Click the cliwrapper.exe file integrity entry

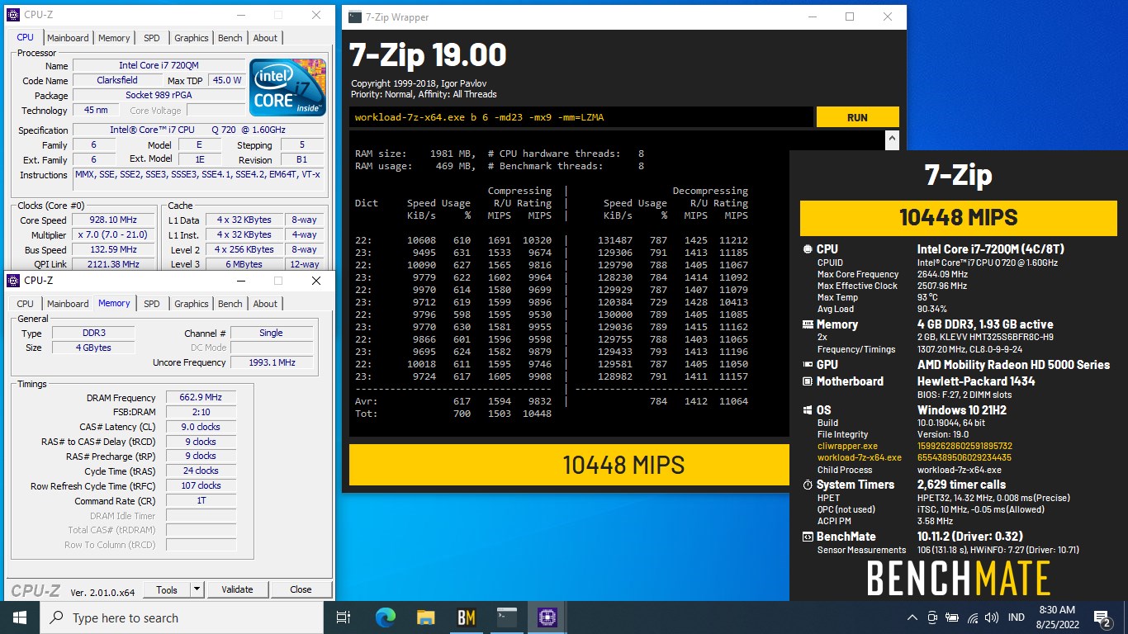pyautogui.click(x=847, y=446)
